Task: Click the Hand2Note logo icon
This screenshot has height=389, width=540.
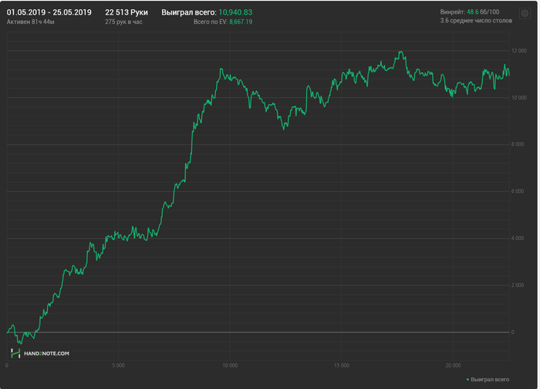Action: (15, 353)
